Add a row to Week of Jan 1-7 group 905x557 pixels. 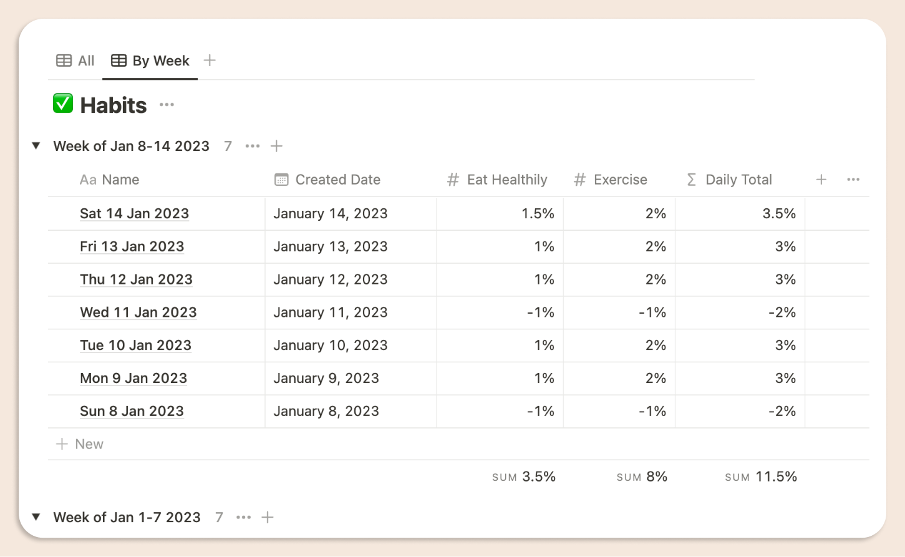pyautogui.click(x=268, y=517)
